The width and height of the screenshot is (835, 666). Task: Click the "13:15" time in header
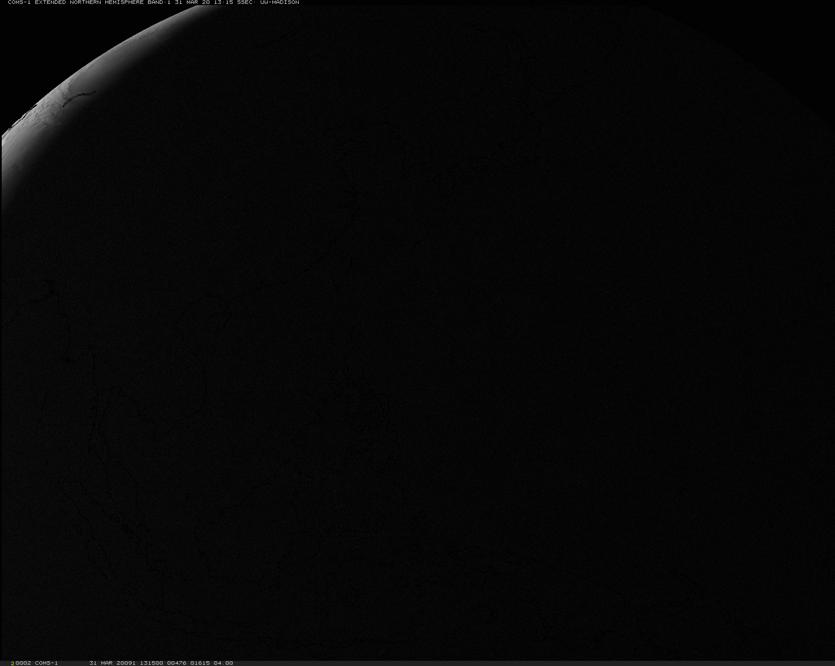pyautogui.click(x=224, y=2)
